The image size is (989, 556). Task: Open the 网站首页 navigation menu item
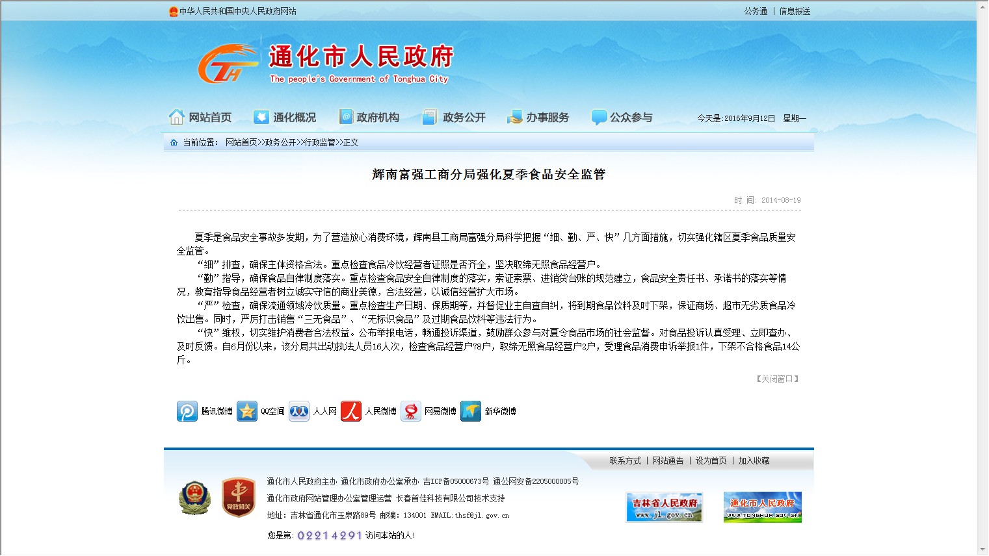(200, 118)
